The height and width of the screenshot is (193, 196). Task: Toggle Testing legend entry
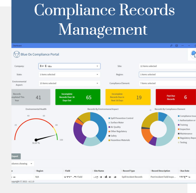coord(182,142)
